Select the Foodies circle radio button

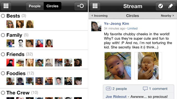(3, 73)
